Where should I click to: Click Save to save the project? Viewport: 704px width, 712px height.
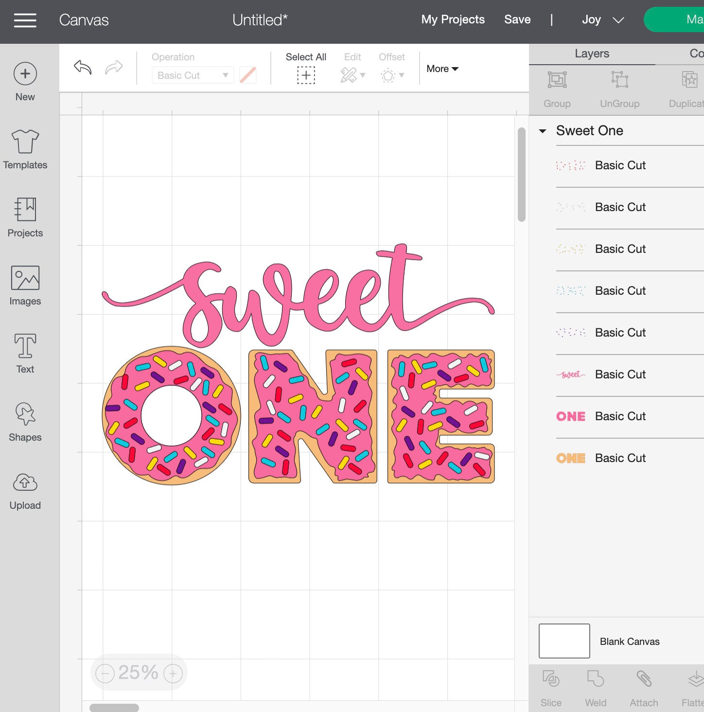(x=517, y=19)
